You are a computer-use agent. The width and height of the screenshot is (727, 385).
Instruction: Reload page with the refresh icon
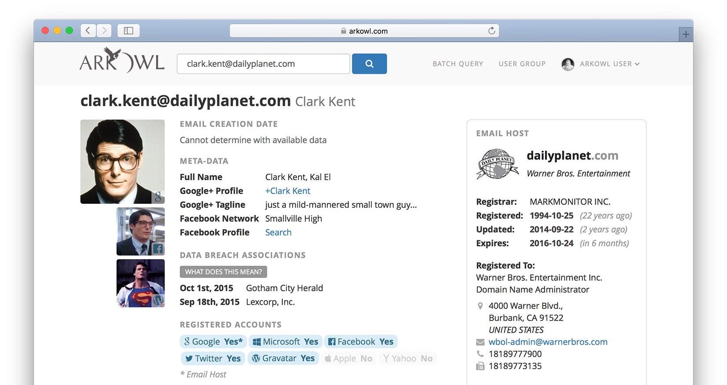(x=492, y=31)
